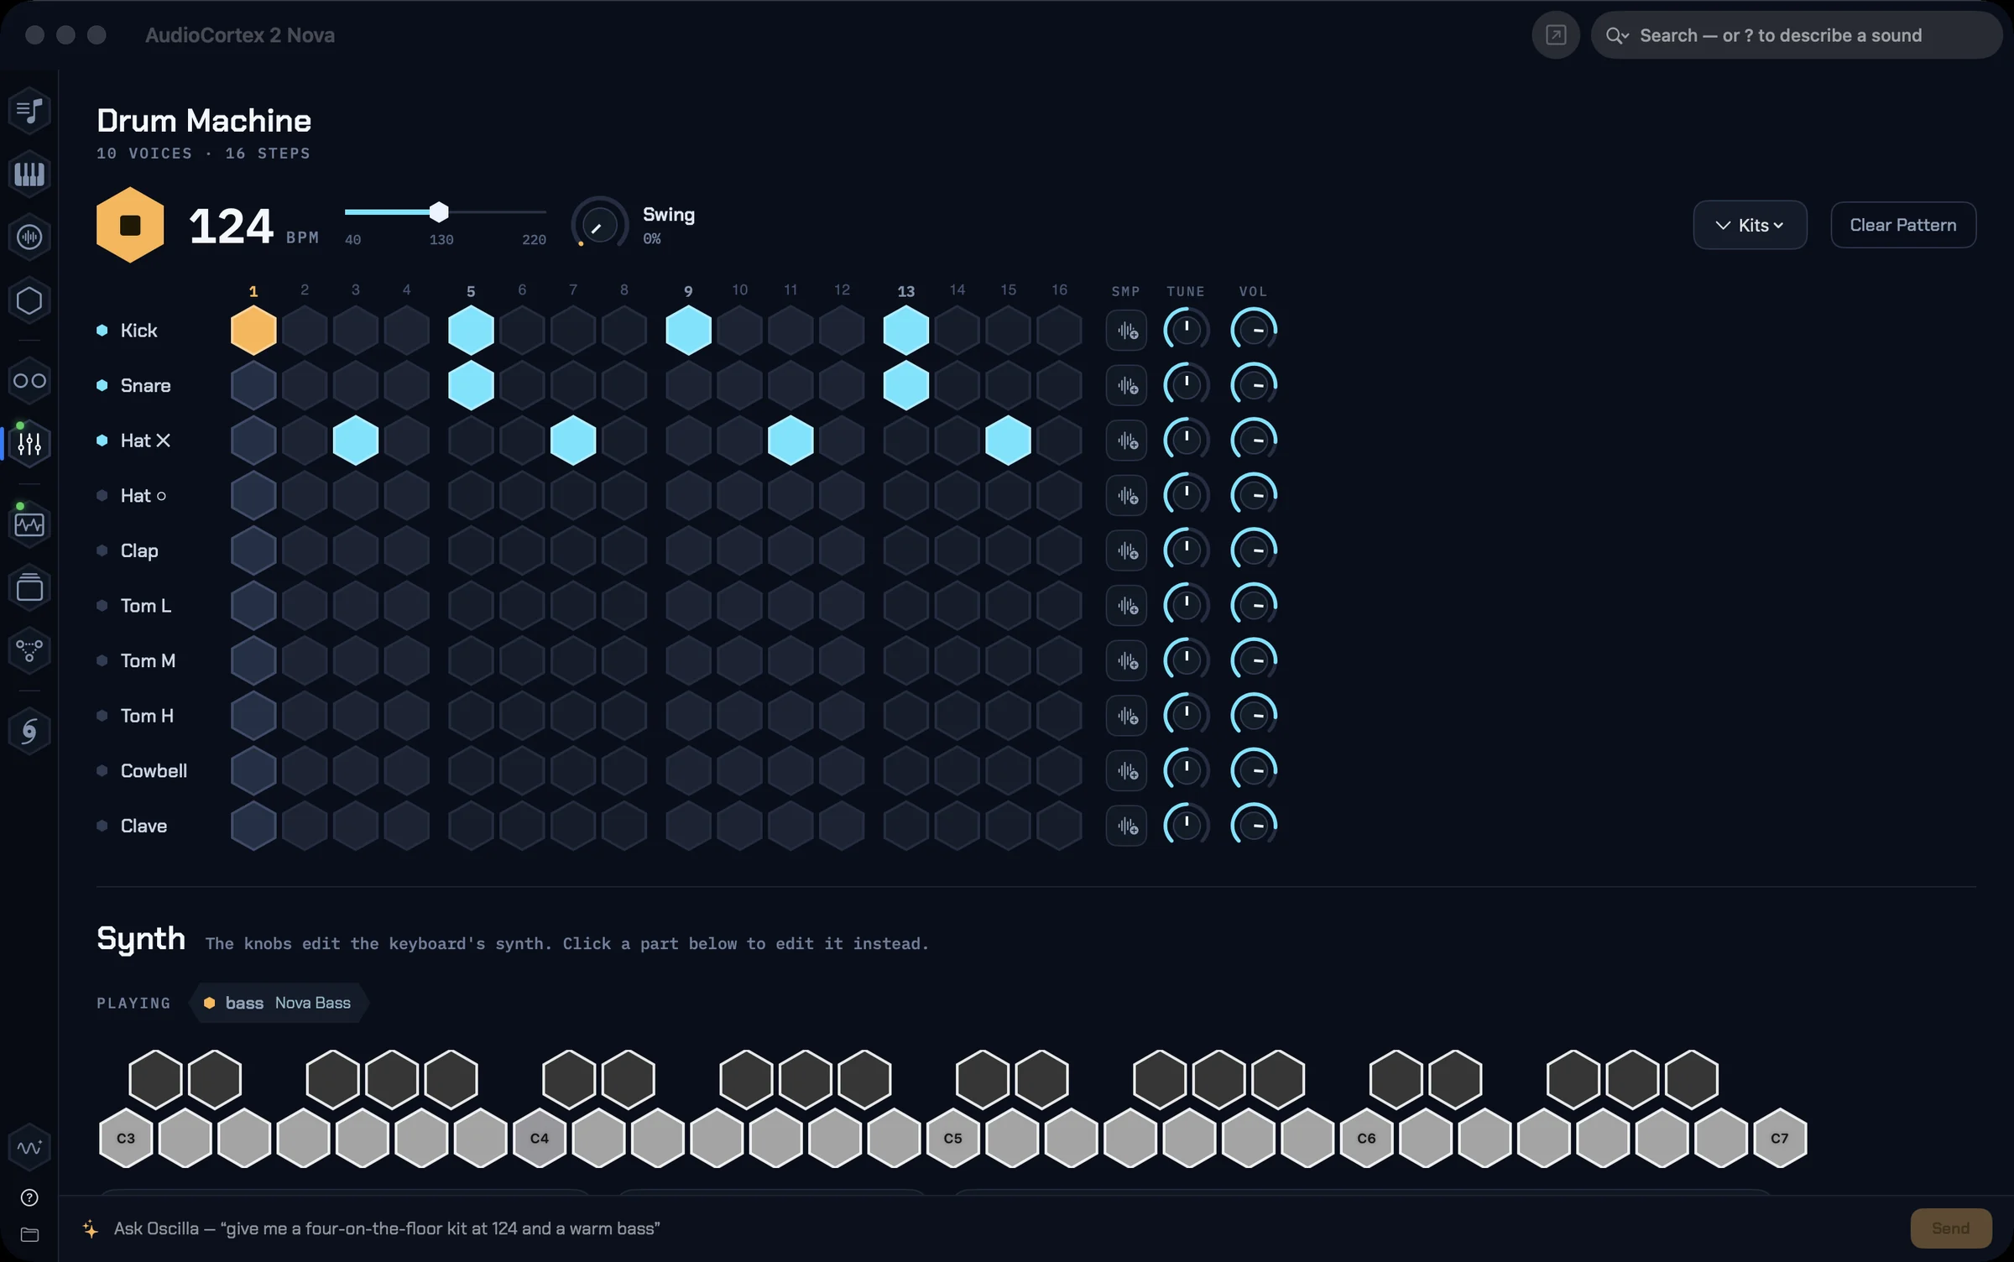Click the Clear Pattern button
Screen dimensions: 2014x1262
coord(1902,225)
